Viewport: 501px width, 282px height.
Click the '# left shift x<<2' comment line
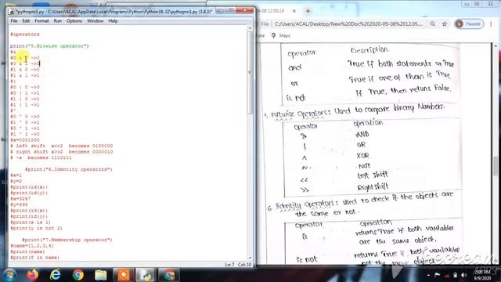[x=61, y=146]
